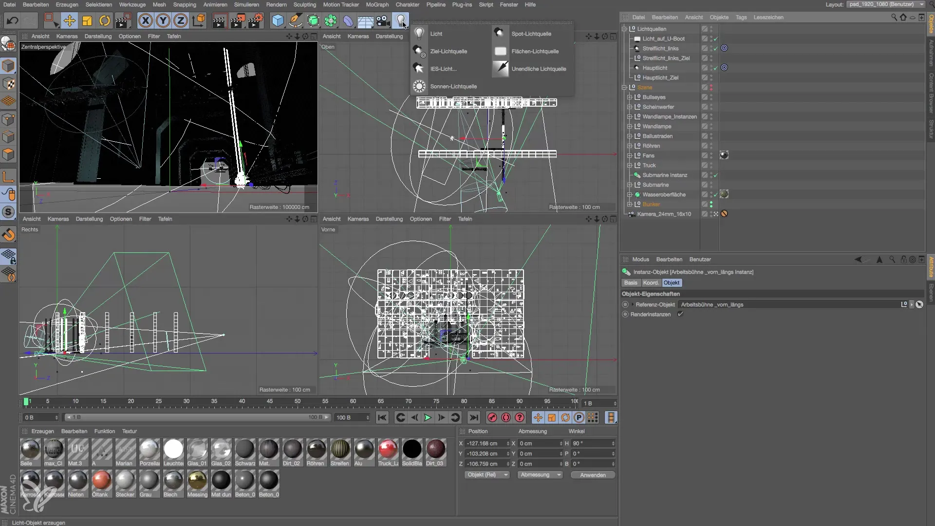Screen dimensions: 935x526
Task: Click the render to picture viewer icon
Action: (238, 21)
